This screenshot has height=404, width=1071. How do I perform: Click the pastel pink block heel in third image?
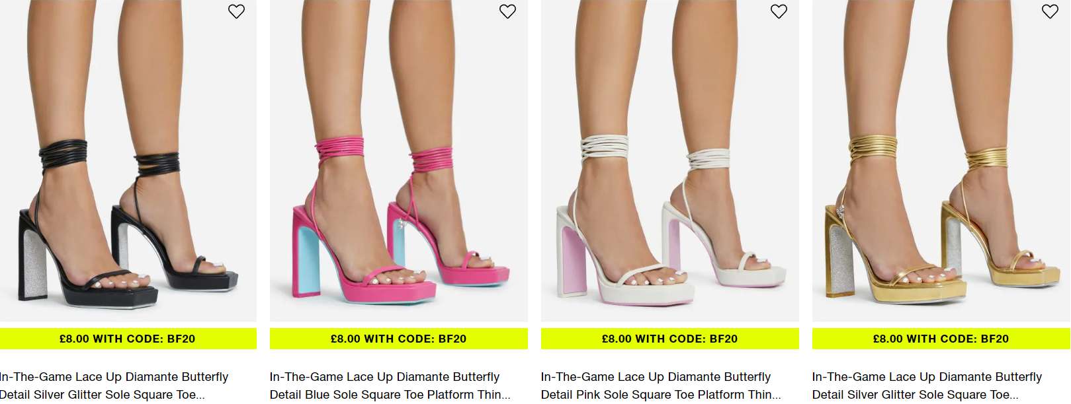(x=574, y=262)
